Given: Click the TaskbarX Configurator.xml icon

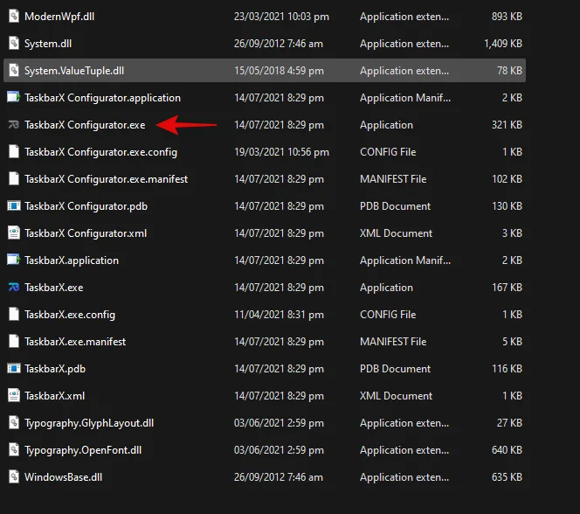Looking at the screenshot, I should pos(14,233).
